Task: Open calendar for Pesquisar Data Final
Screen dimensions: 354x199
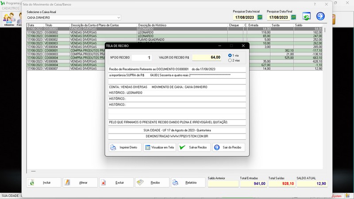Action: coord(293,17)
